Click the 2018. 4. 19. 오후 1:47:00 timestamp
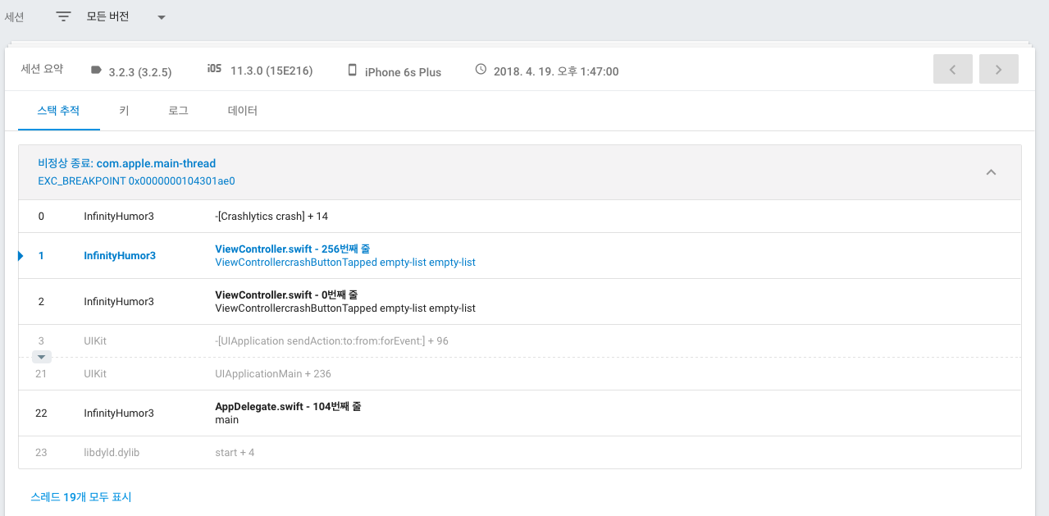 (556, 71)
